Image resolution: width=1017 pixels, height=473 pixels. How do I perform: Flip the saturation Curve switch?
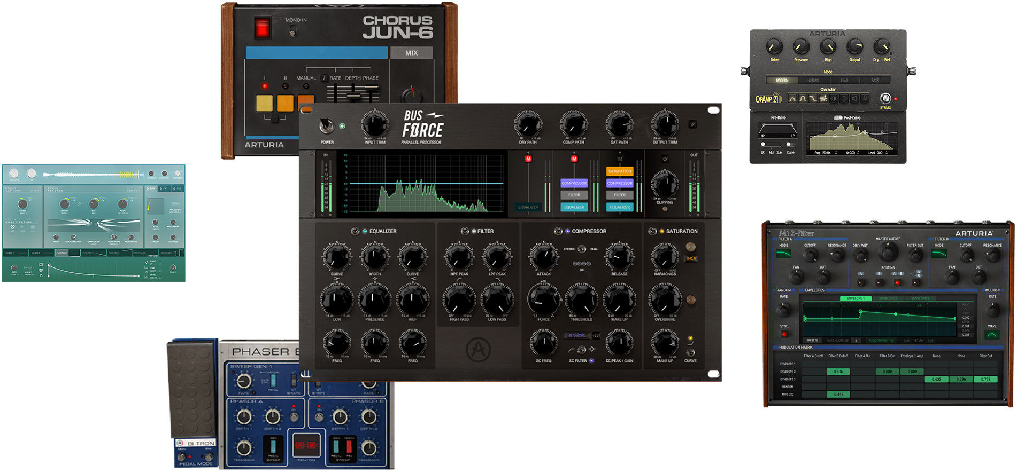[x=690, y=352]
